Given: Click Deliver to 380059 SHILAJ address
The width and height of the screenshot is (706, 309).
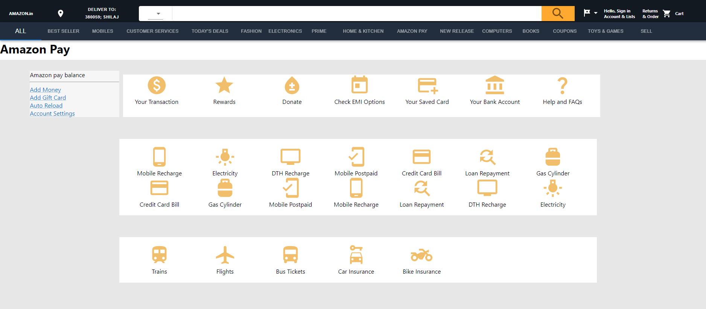Looking at the screenshot, I should click(x=102, y=13).
